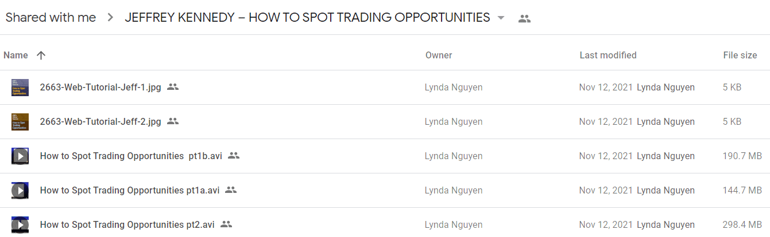The width and height of the screenshot is (770, 237).
Task: Open JEFFREY KENNEDY folder title menu
Action: [307, 17]
